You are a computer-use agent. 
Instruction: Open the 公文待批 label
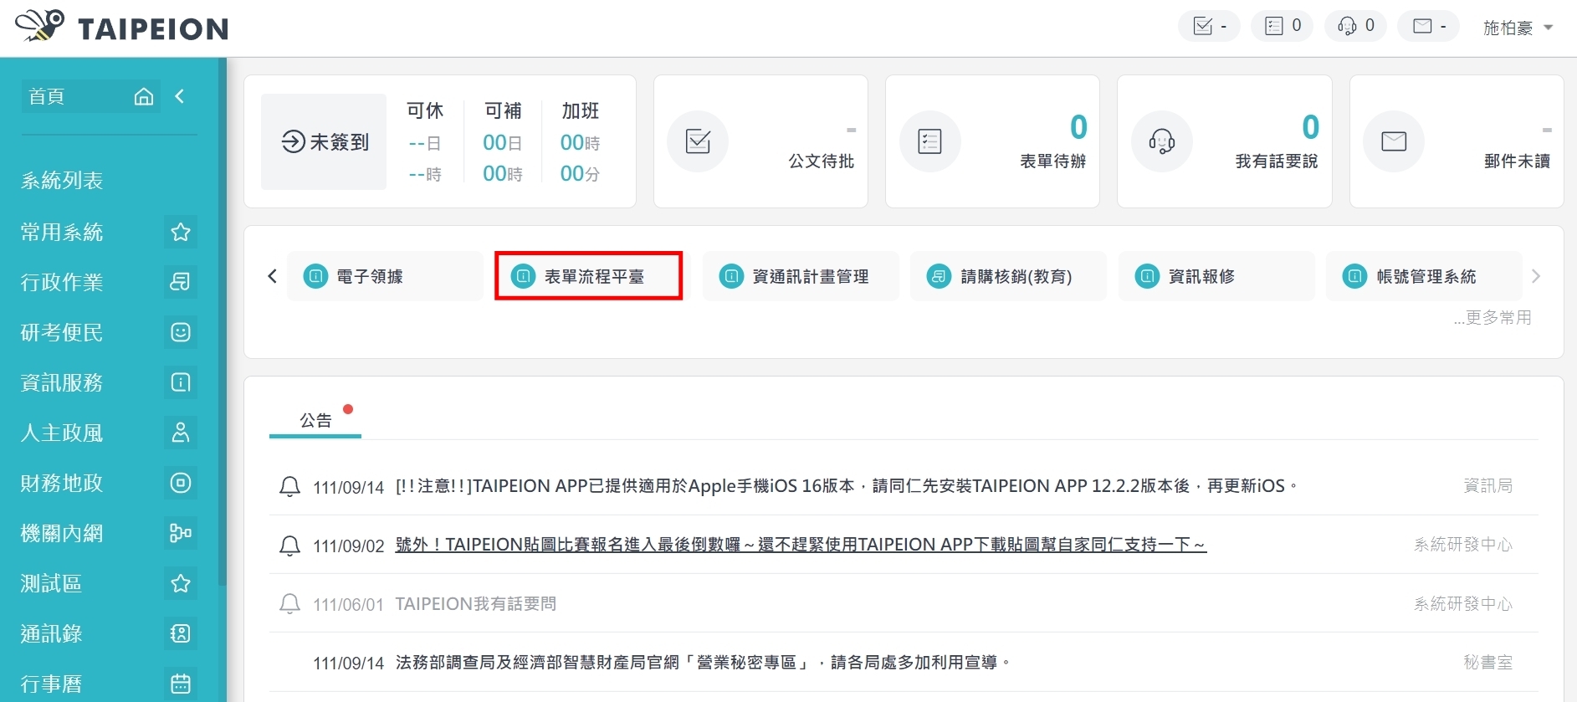point(821,161)
